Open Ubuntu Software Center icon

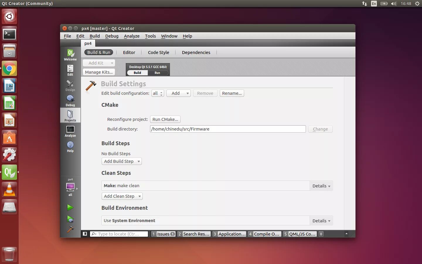tap(9, 138)
